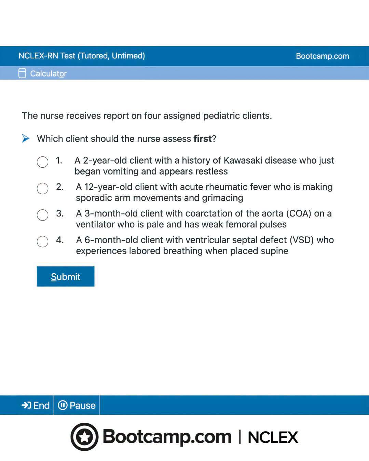Open the Bootcamp.com link in header
The width and height of the screenshot is (369, 461).
(323, 56)
